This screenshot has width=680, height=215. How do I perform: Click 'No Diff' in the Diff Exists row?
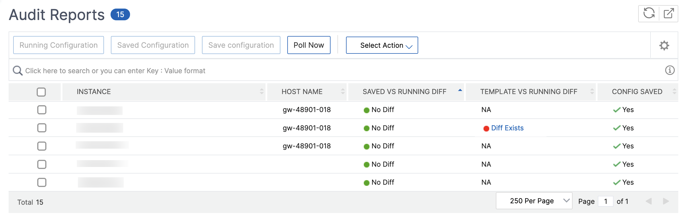[x=383, y=128]
